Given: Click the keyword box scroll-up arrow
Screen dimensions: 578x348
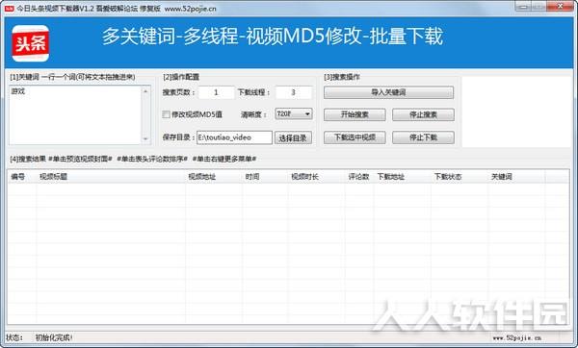Looking at the screenshot, I should (x=145, y=91).
